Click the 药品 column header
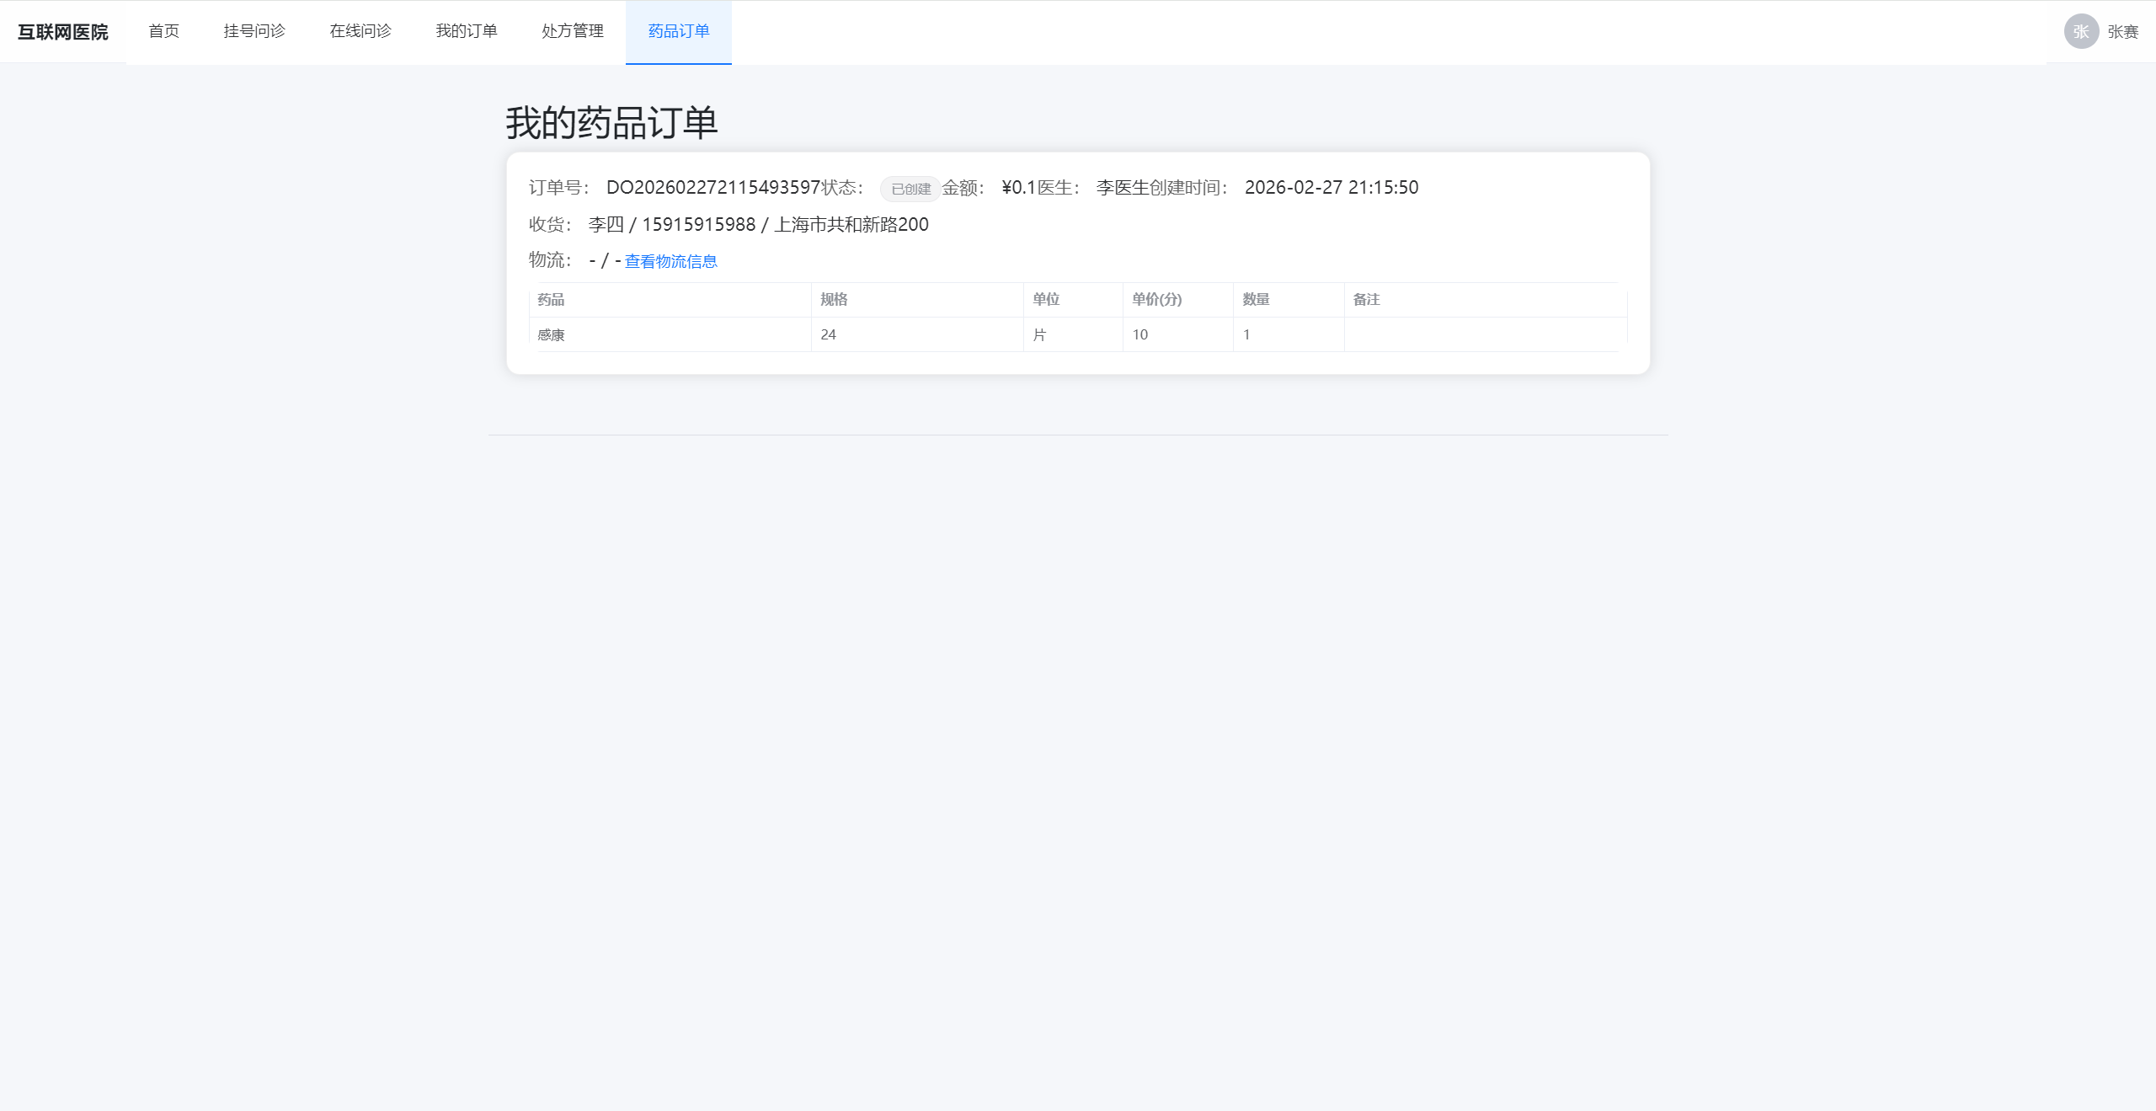 click(551, 299)
